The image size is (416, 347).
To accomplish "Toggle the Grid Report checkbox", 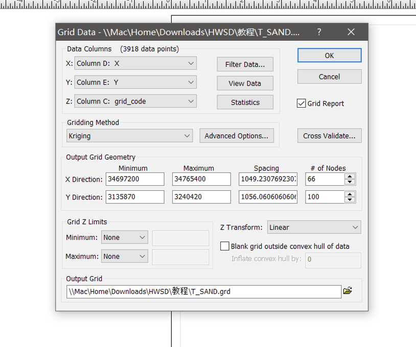I will (x=302, y=104).
